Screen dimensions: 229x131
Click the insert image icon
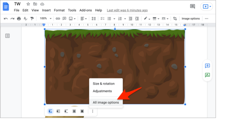coord(71,19)
